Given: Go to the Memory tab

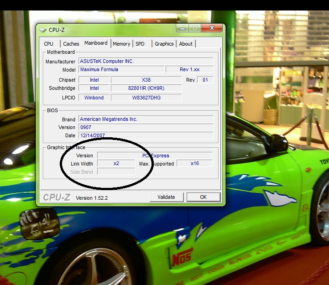Looking at the screenshot, I should click(x=121, y=44).
